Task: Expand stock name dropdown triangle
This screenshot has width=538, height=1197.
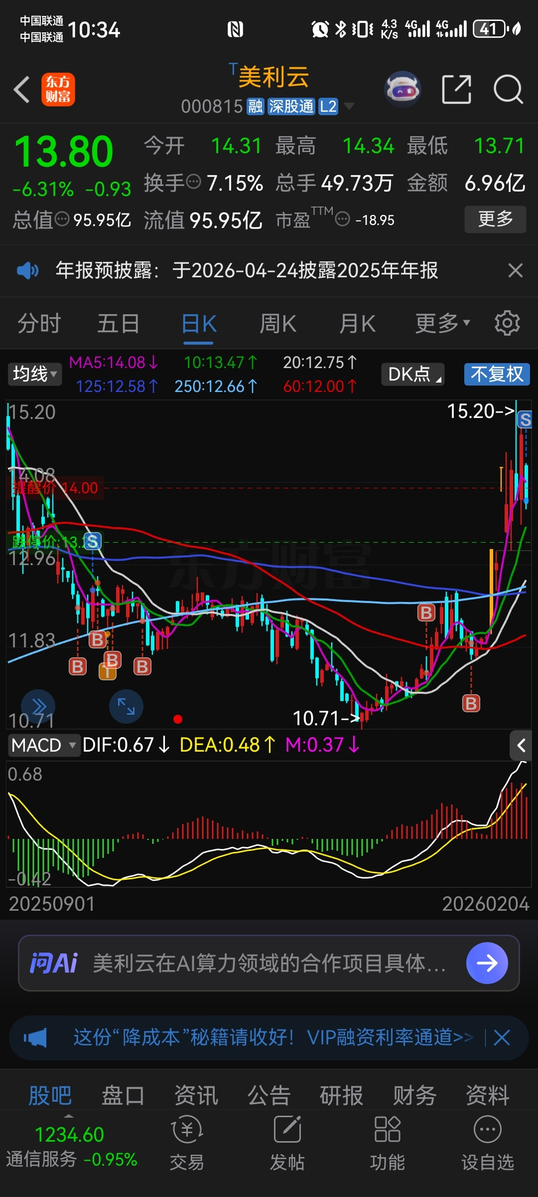Action: coord(349,106)
